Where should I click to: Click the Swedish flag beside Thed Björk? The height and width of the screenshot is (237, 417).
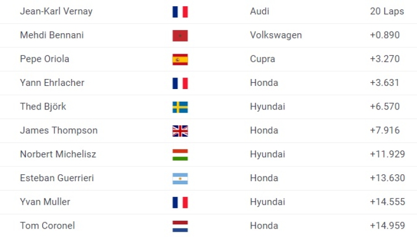tap(180, 107)
